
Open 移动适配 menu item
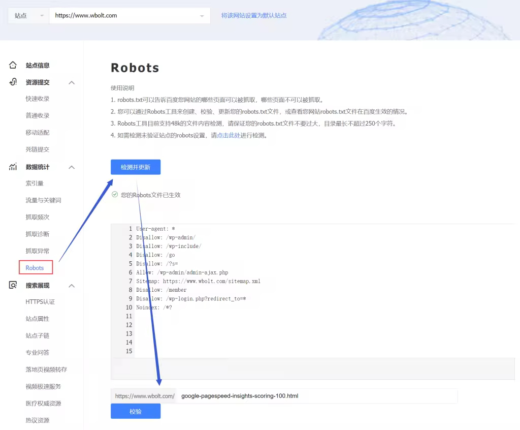pyautogui.click(x=38, y=133)
